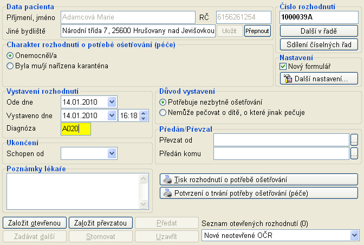364x245 pixels.
Task: Select Nemůže pečovat o dítě option
Action: 163,112
